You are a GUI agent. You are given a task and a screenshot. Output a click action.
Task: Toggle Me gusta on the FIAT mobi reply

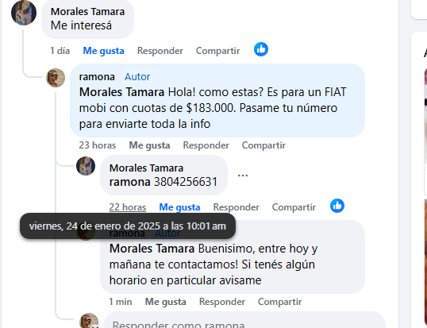(149, 145)
